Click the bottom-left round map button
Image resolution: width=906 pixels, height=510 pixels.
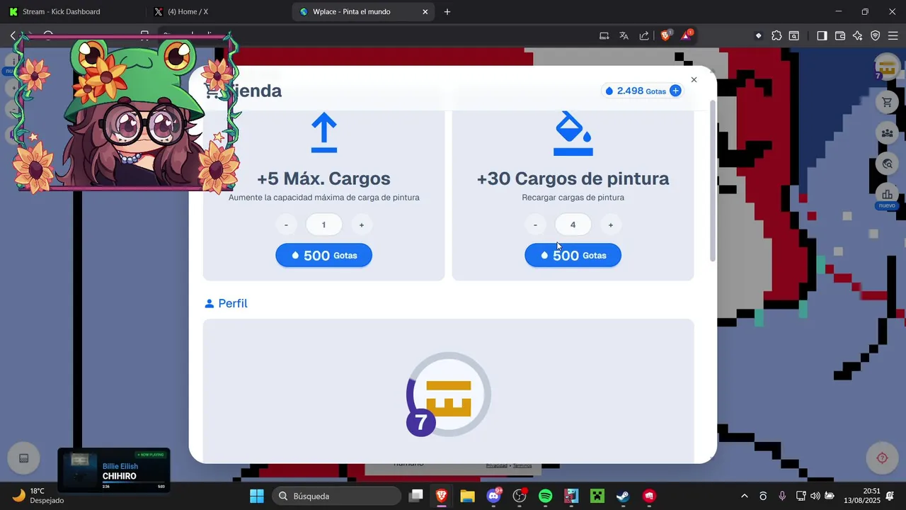point(23,458)
